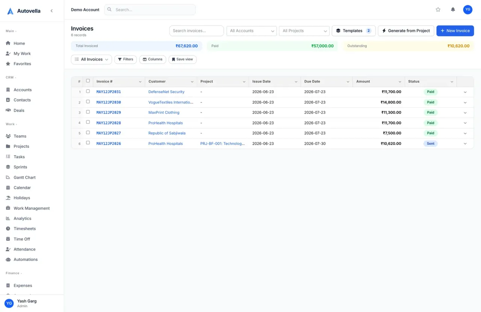Click the Timesheets clock icon
This screenshot has width=481, height=312.
8,228
